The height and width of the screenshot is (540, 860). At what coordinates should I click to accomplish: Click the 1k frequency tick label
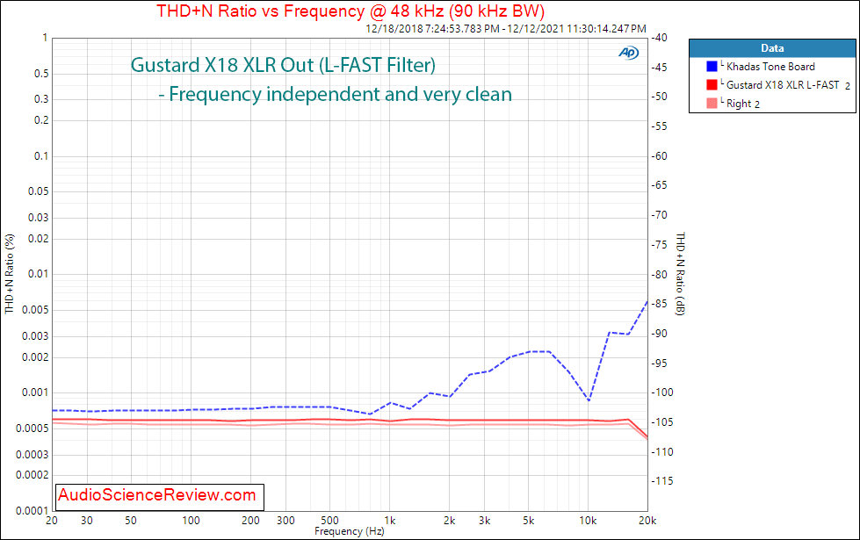[389, 521]
